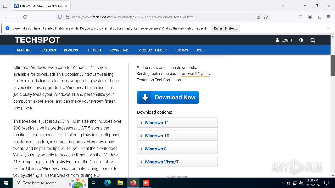Click the TechSpot logo
Screen dimensions: 335x188
(37, 40)
